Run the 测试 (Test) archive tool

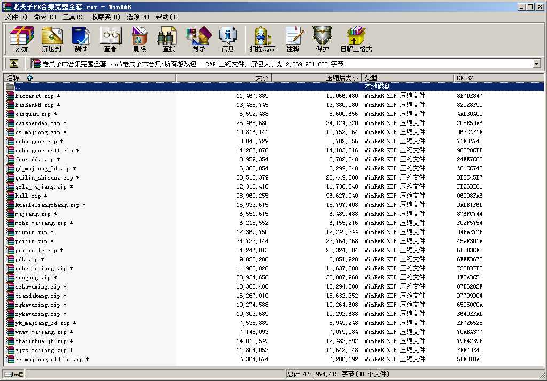pos(81,39)
